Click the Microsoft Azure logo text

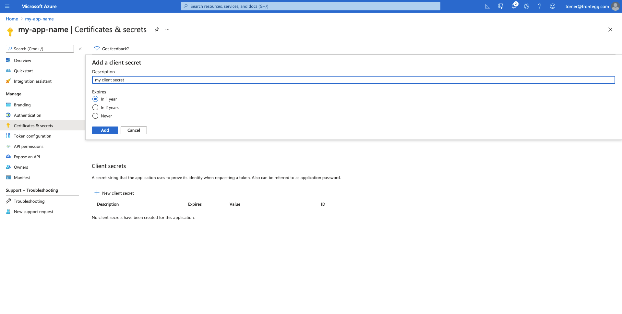click(x=39, y=6)
